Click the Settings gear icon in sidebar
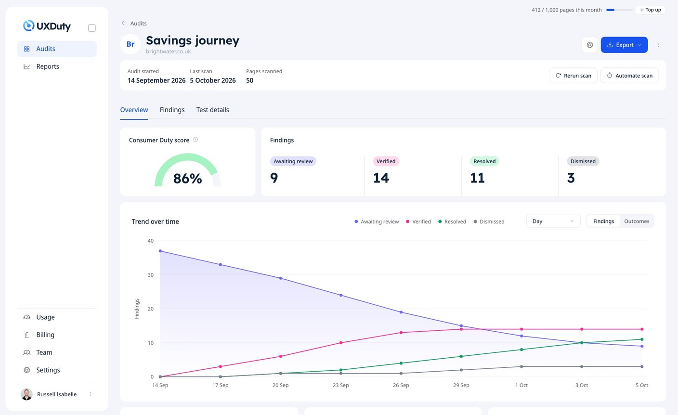This screenshot has width=678, height=415. coord(27,370)
